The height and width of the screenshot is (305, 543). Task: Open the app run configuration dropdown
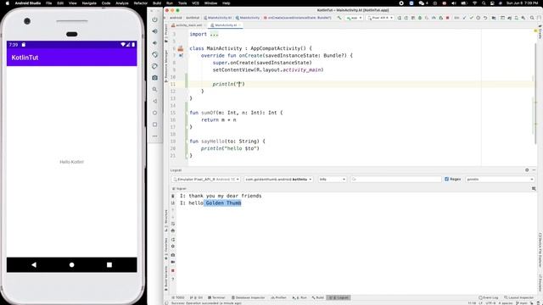click(354, 18)
